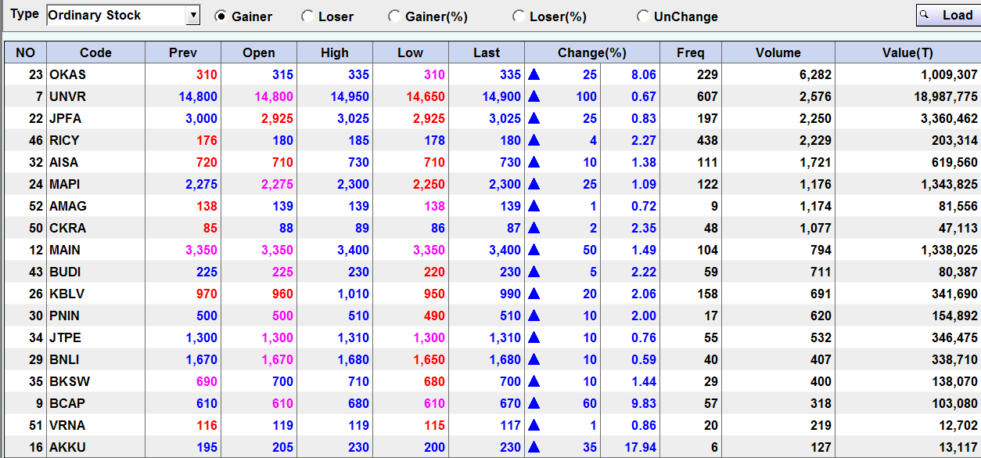Screen dimensions: 981x458
Task: Sort by the Volume column header
Action: click(778, 52)
